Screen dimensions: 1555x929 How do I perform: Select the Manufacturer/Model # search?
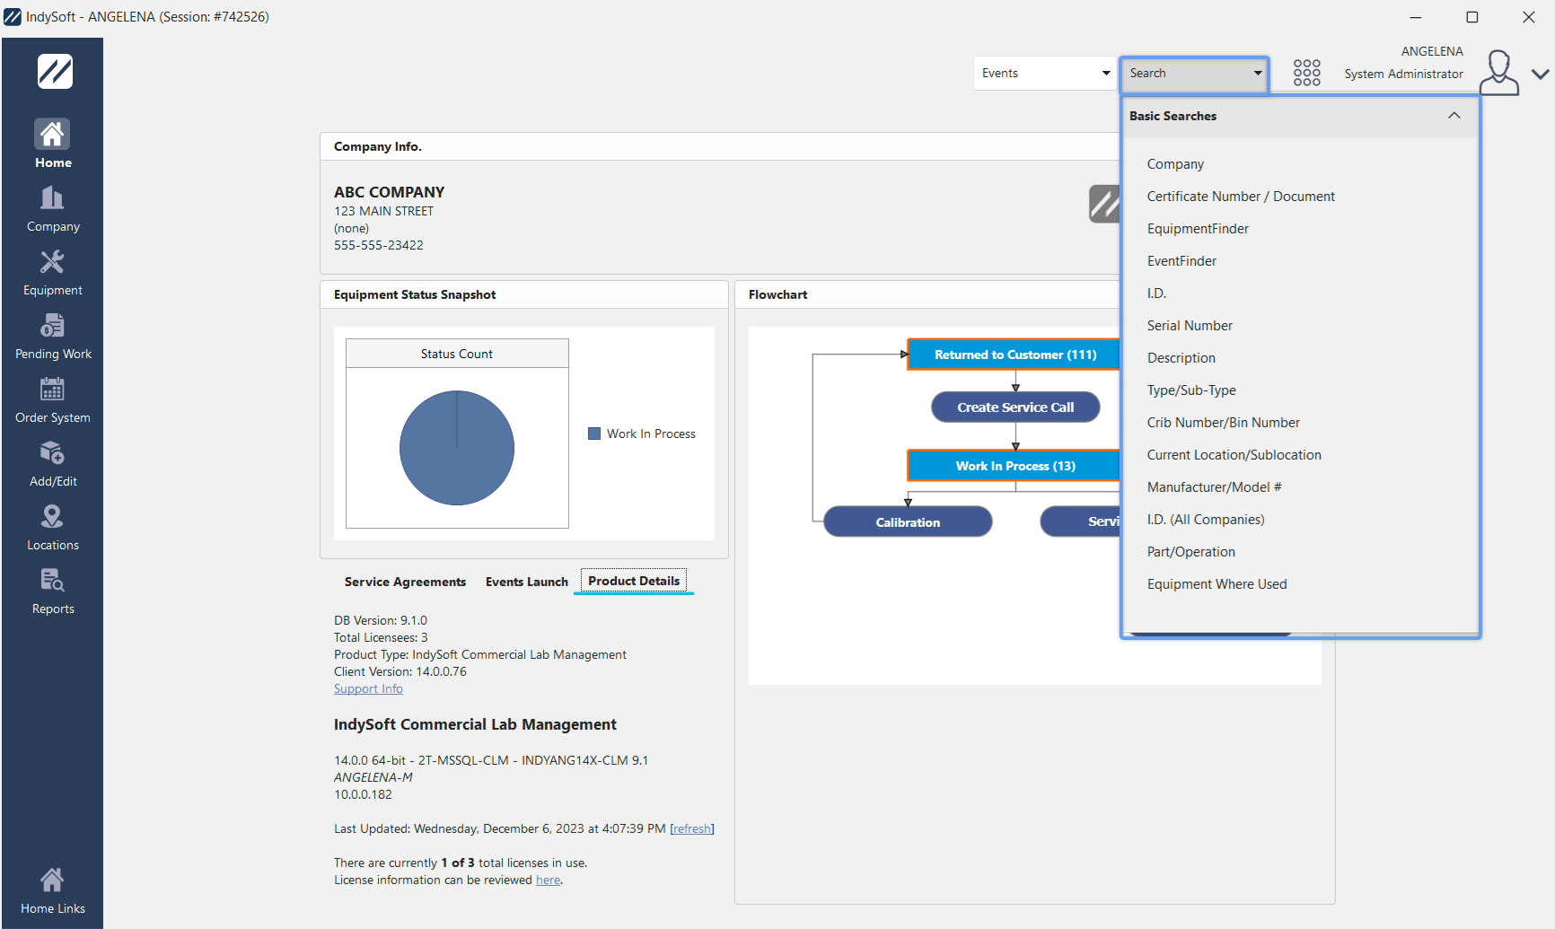1215,487
